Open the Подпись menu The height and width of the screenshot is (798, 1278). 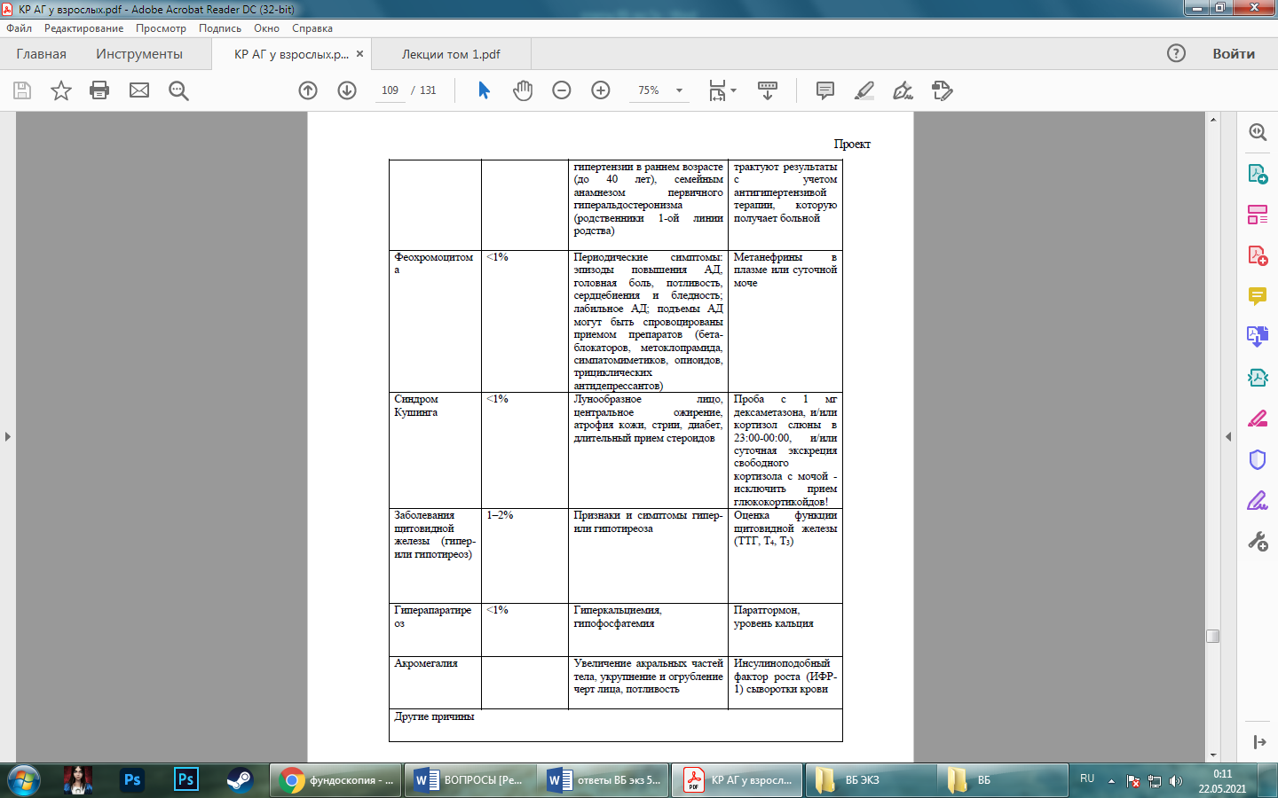(x=219, y=28)
